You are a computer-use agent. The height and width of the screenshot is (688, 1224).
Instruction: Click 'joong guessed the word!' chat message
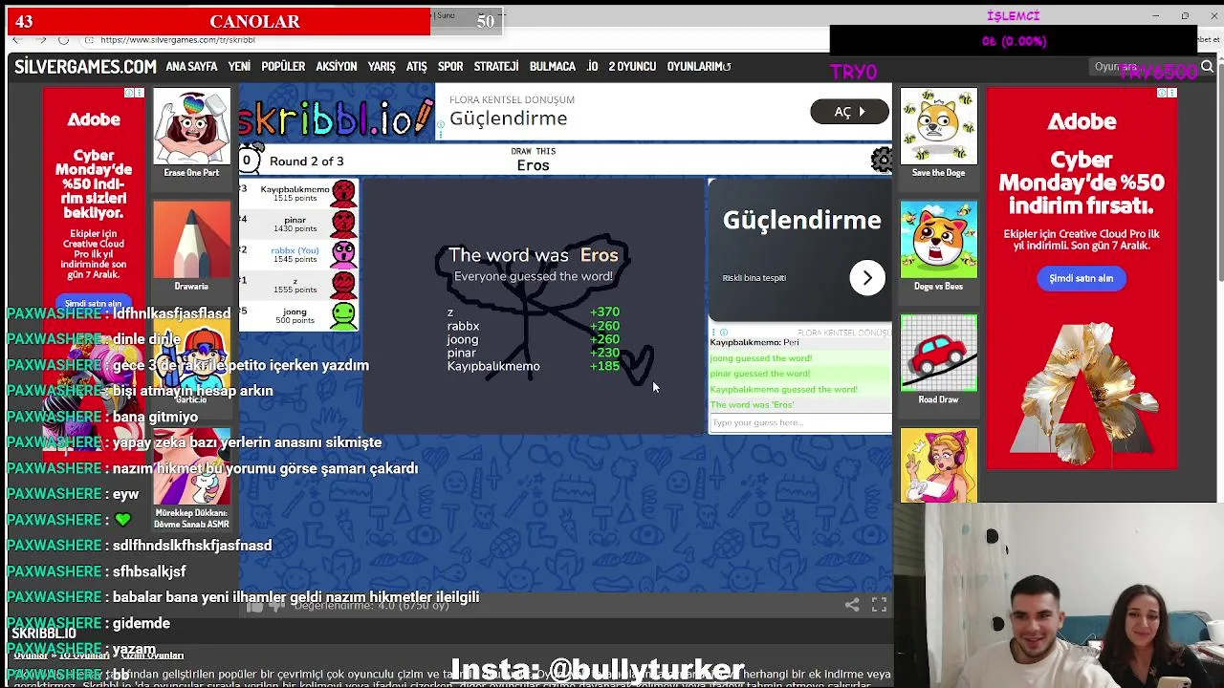click(761, 358)
